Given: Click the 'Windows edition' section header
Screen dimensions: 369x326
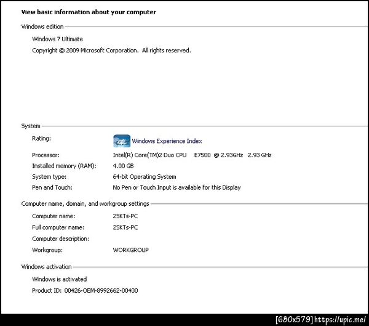Looking at the screenshot, I should (42, 26).
